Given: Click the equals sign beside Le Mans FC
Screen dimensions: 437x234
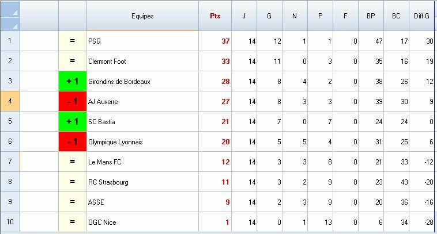Looking at the screenshot, I should [73, 162].
